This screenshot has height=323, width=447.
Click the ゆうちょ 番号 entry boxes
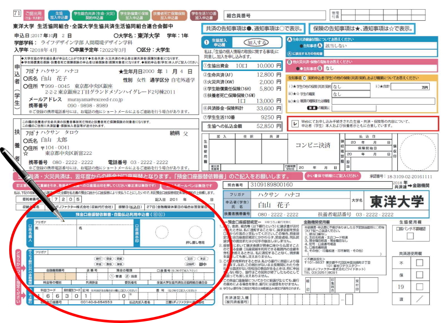(x=177, y=296)
